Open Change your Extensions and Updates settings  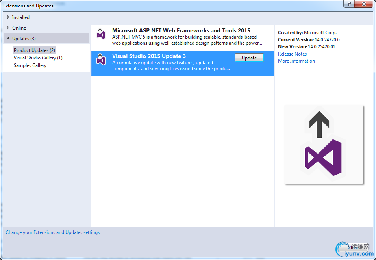tap(52, 232)
